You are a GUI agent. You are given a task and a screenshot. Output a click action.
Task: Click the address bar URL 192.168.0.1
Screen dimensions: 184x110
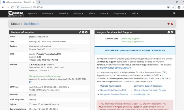click(x=38, y=7)
